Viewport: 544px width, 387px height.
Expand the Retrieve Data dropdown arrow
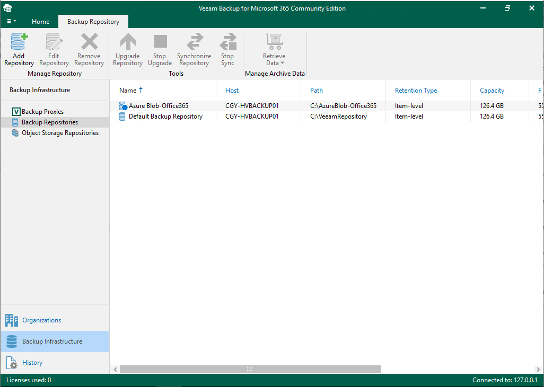(x=283, y=63)
